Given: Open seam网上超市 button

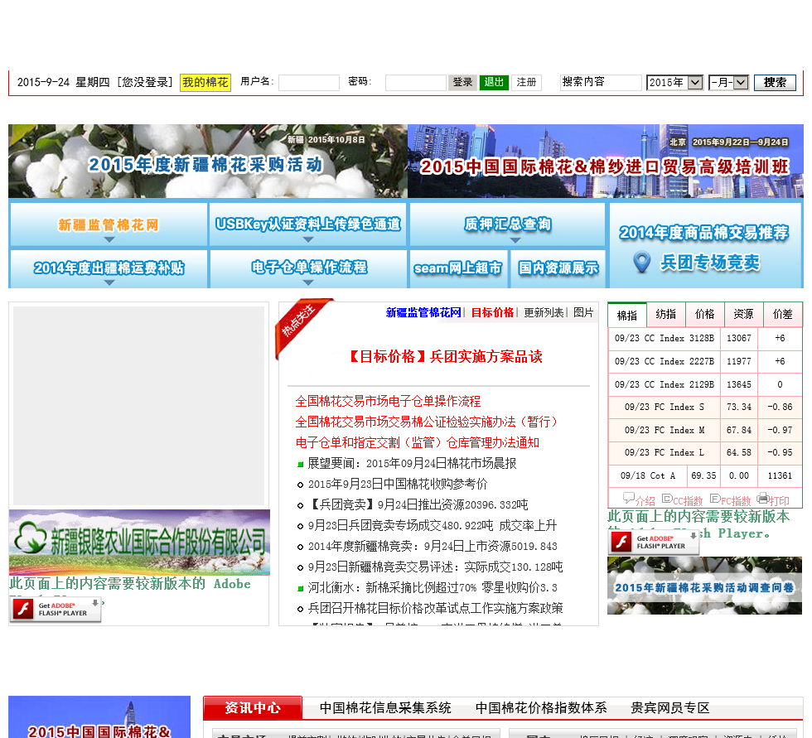Looking at the screenshot, I should click(457, 268).
